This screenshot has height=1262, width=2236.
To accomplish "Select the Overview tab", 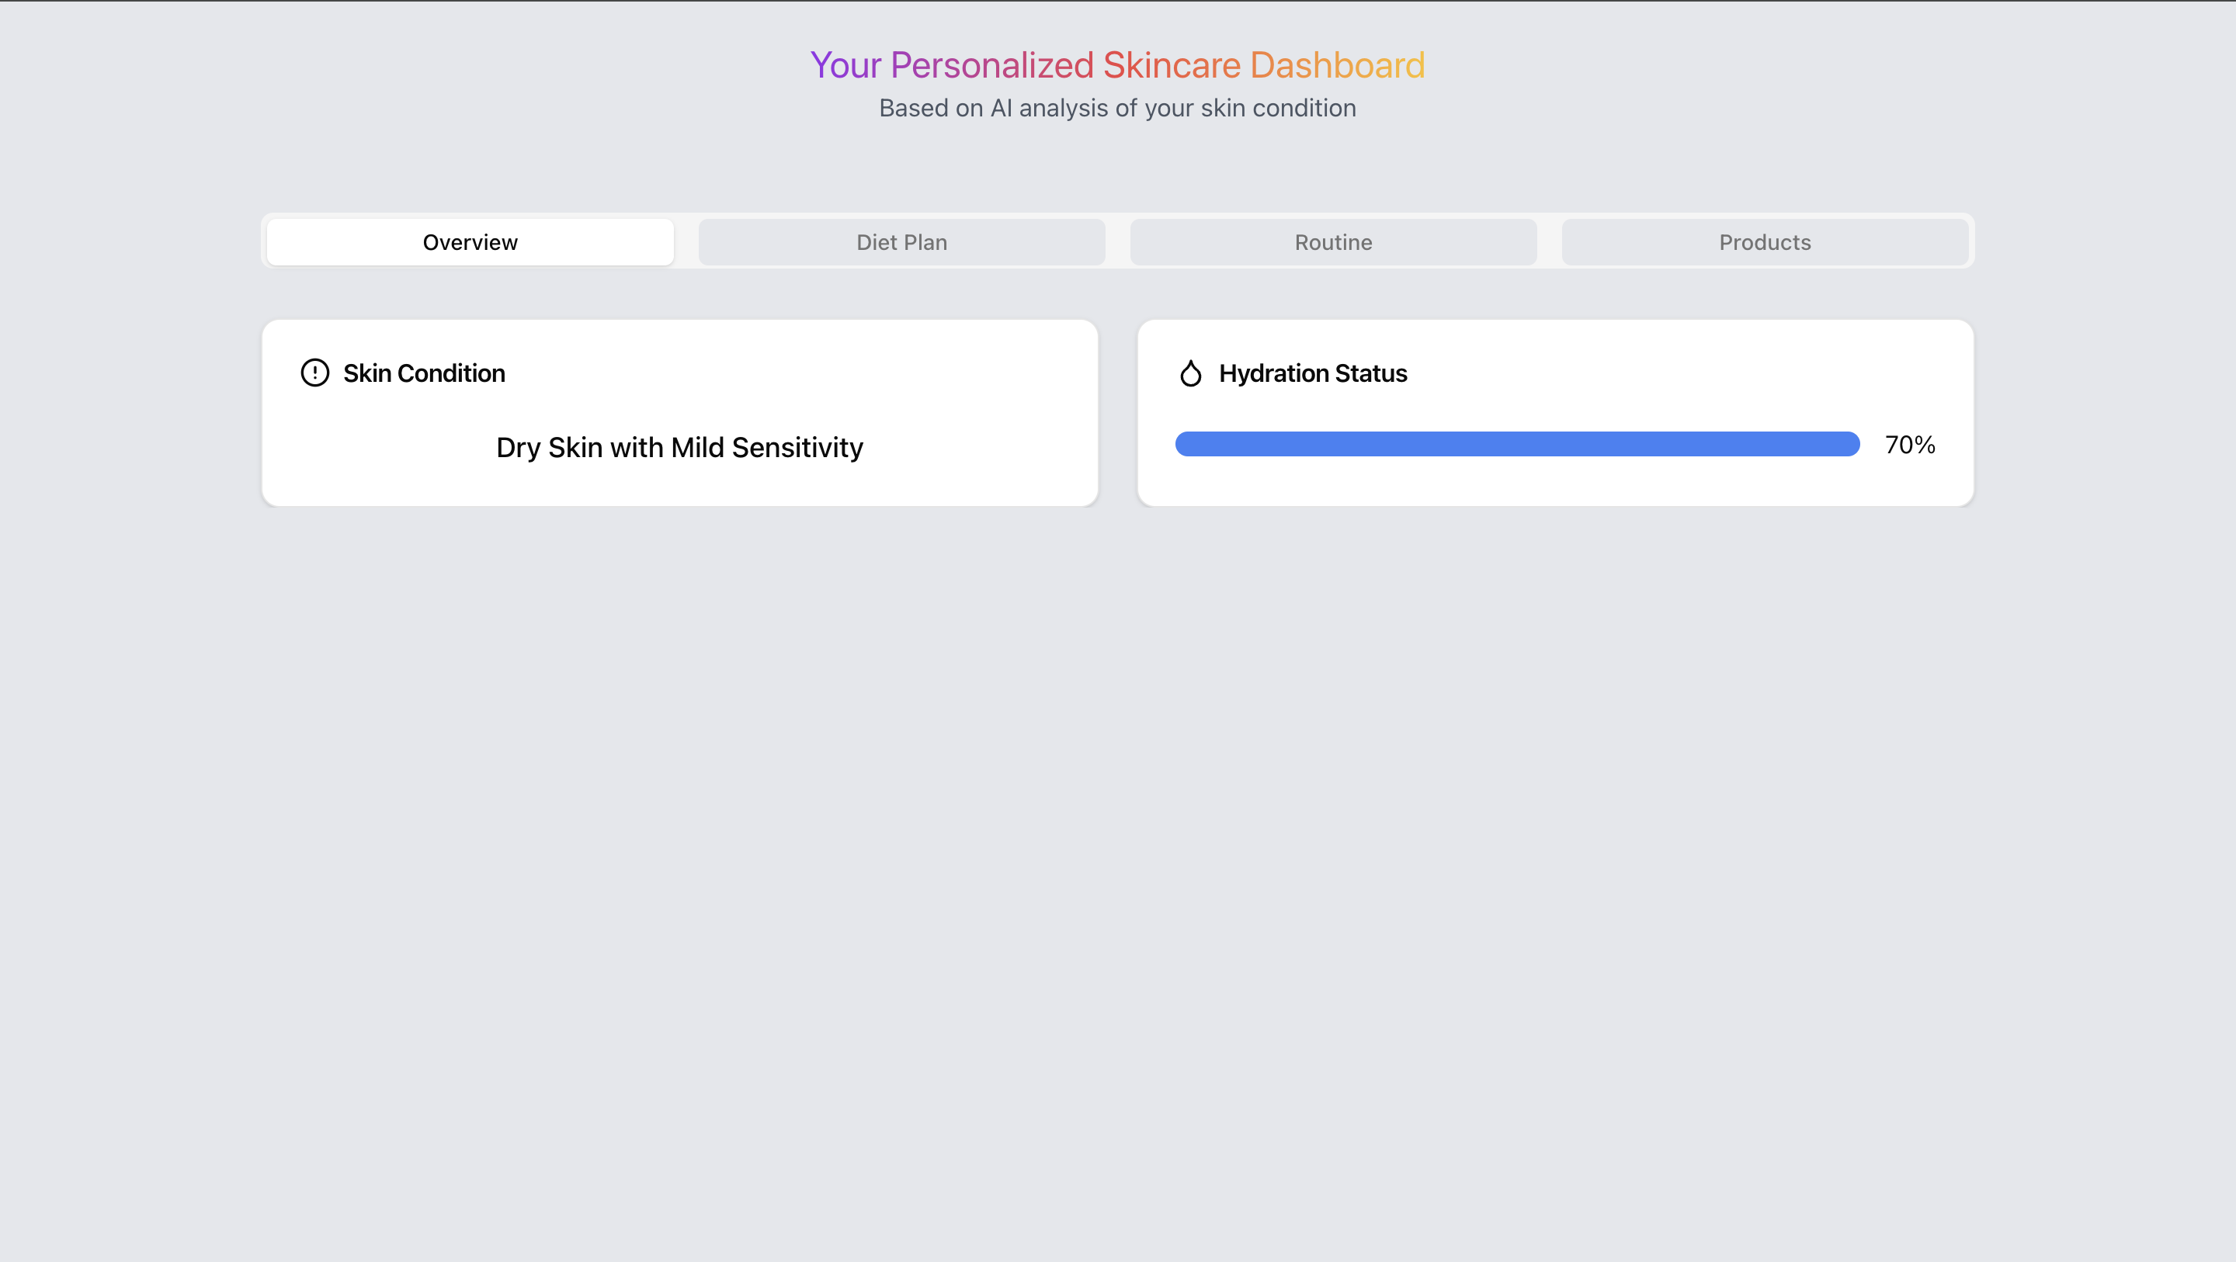I will [x=470, y=242].
